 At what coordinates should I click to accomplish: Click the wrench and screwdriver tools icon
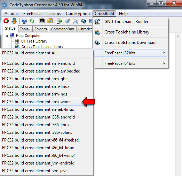tap(76, 21)
